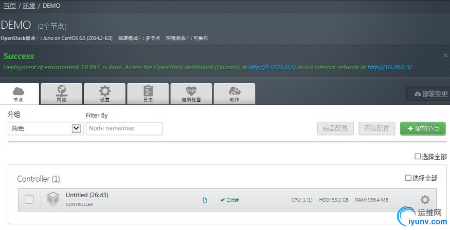Image resolution: width=450 pixels, height=230 pixels.
Task: Open the 首页 breadcrumb link
Action: click(10, 6)
